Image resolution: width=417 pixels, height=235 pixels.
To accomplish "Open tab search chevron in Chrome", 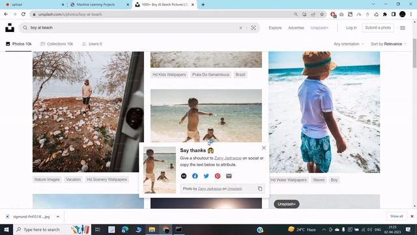I will [x=373, y=5].
